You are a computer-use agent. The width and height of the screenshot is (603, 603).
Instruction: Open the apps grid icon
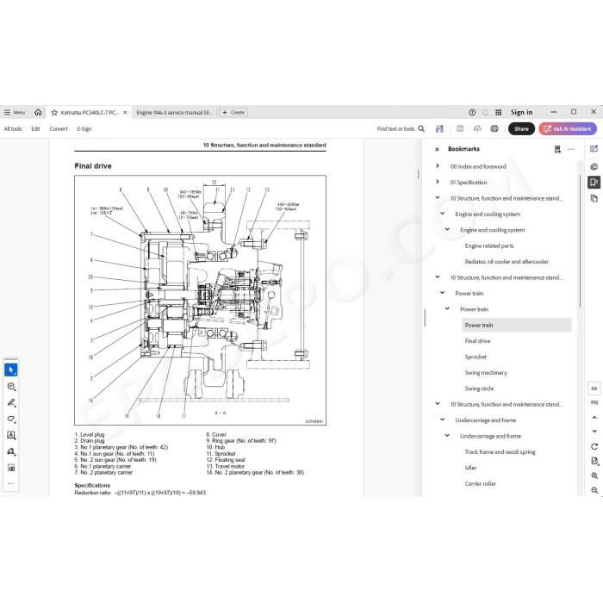(x=499, y=112)
